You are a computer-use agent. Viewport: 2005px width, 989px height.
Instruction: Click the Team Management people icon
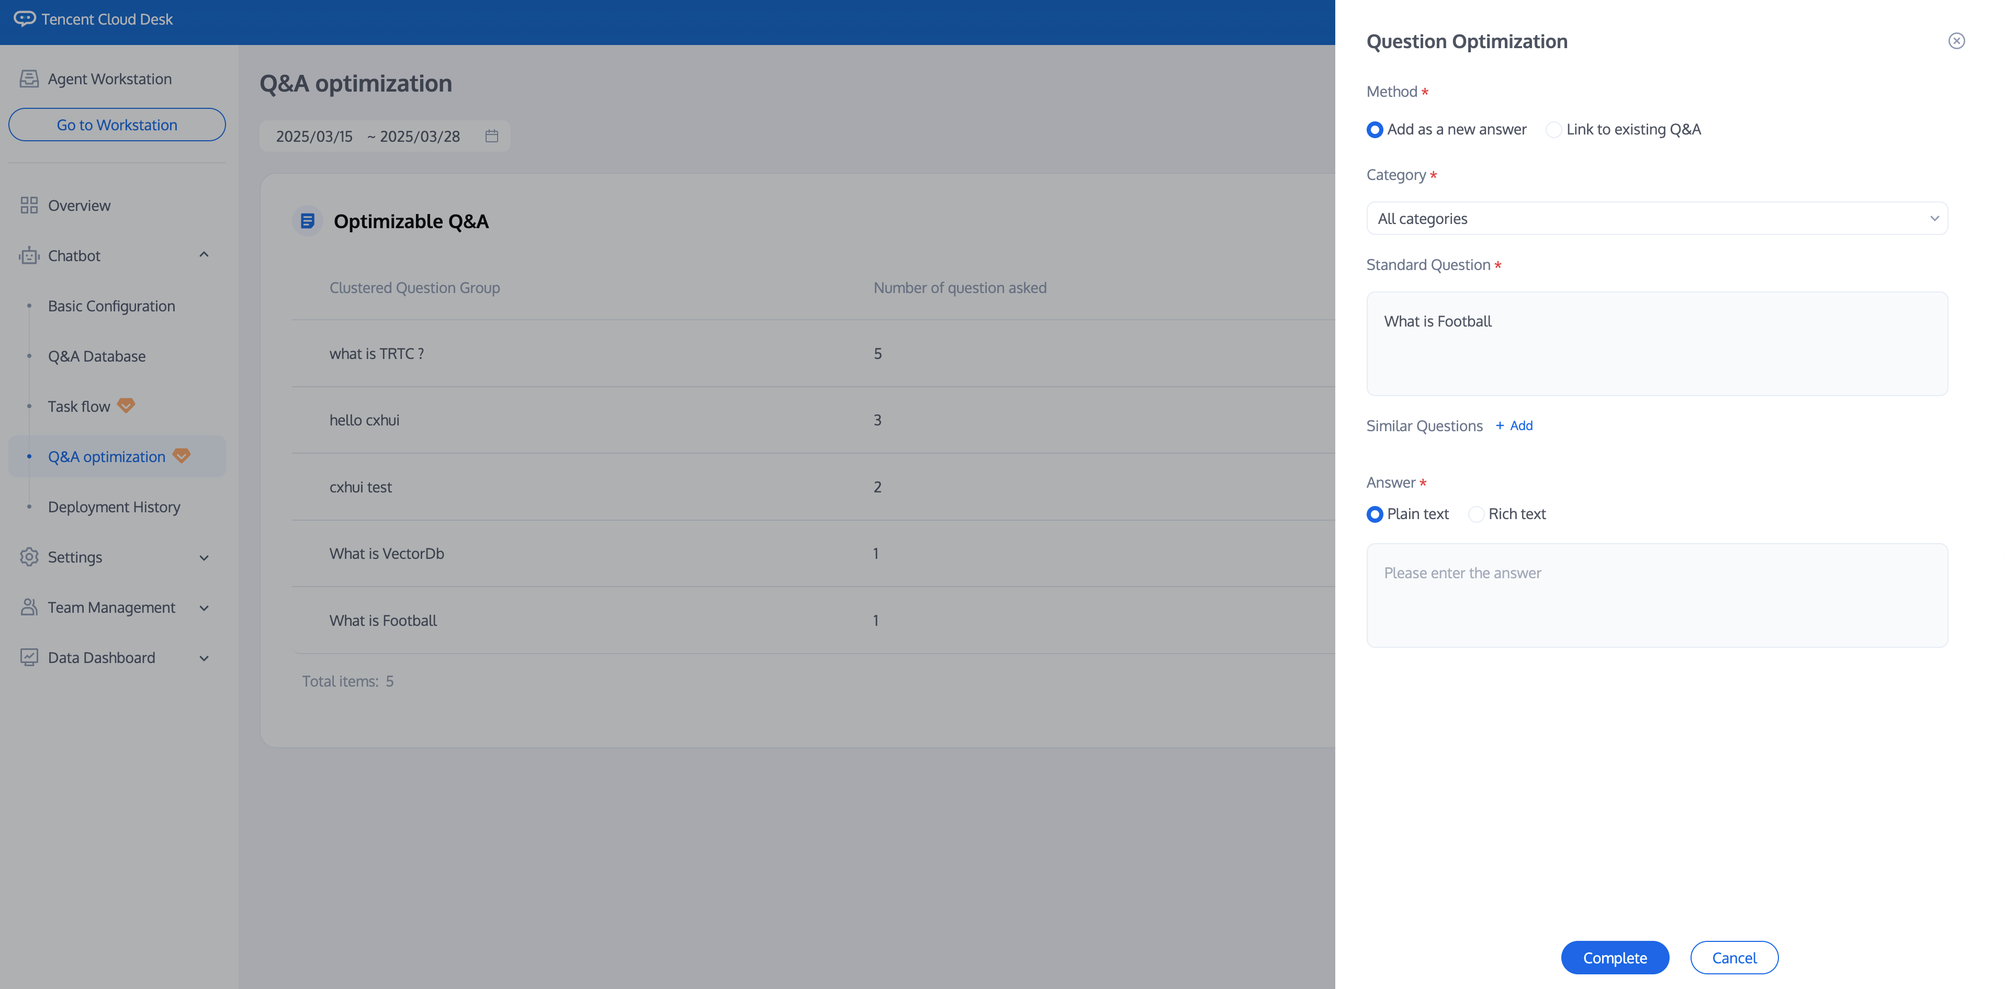29,607
